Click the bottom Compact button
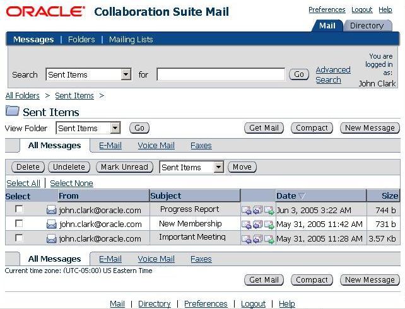The width and height of the screenshot is (405, 309). pyautogui.click(x=312, y=280)
